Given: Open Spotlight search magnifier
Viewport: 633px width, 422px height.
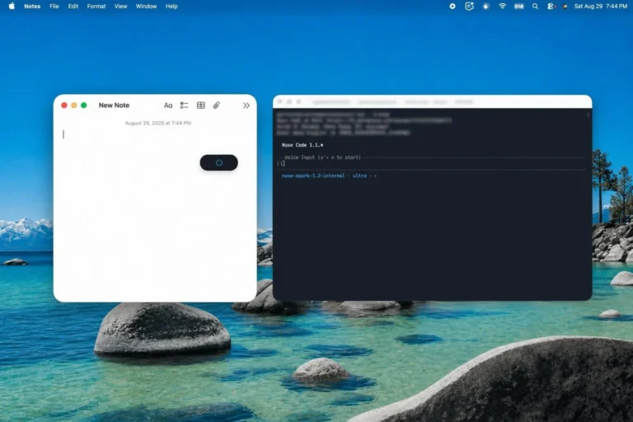Looking at the screenshot, I should click(535, 6).
